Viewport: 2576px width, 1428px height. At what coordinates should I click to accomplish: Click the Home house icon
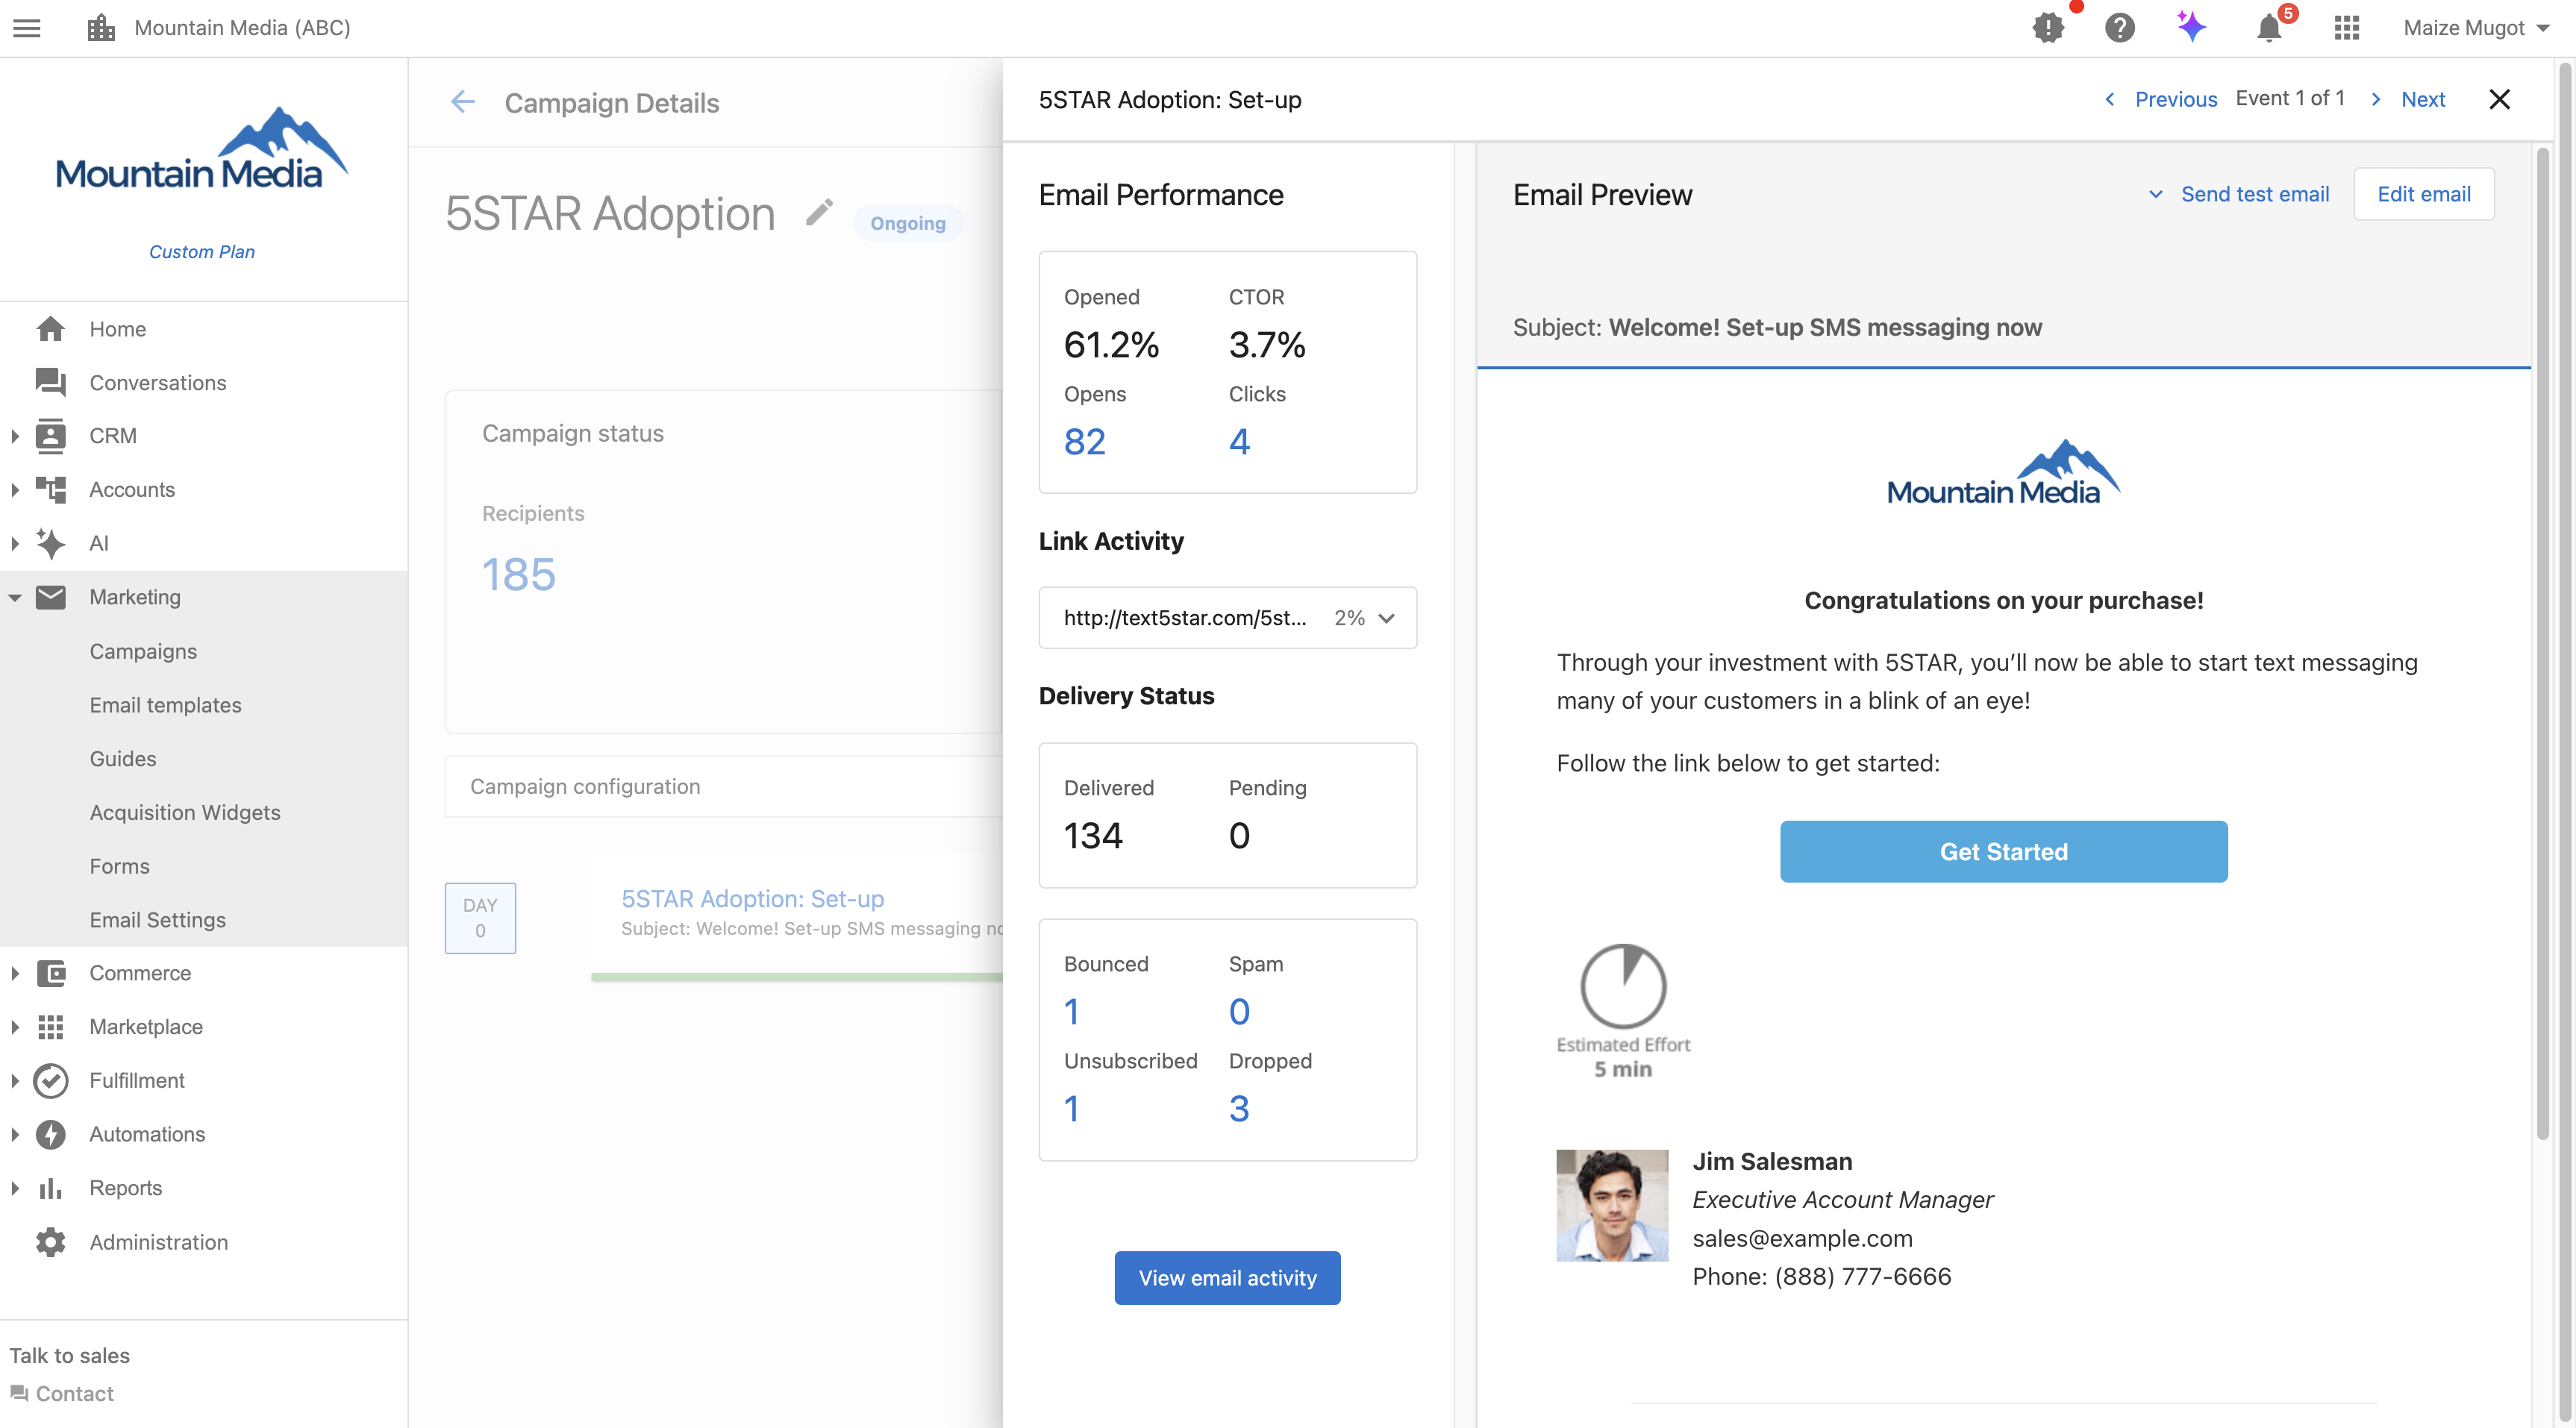click(x=51, y=329)
